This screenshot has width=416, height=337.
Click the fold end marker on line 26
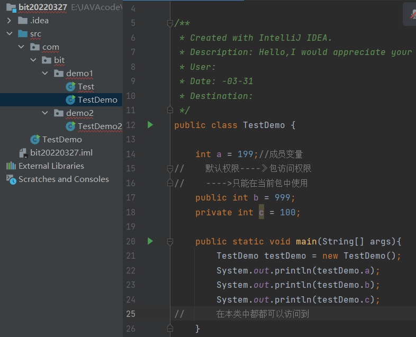tap(170, 328)
